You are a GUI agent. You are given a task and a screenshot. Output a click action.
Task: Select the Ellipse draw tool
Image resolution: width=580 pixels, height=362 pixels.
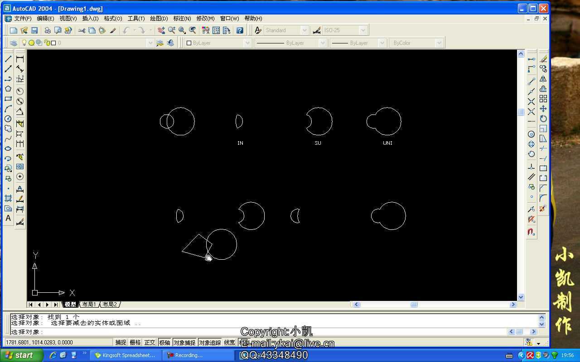click(8, 148)
